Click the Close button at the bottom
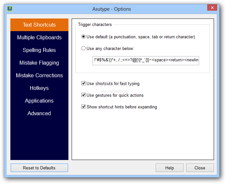The width and height of the screenshot is (226, 184). (x=200, y=168)
